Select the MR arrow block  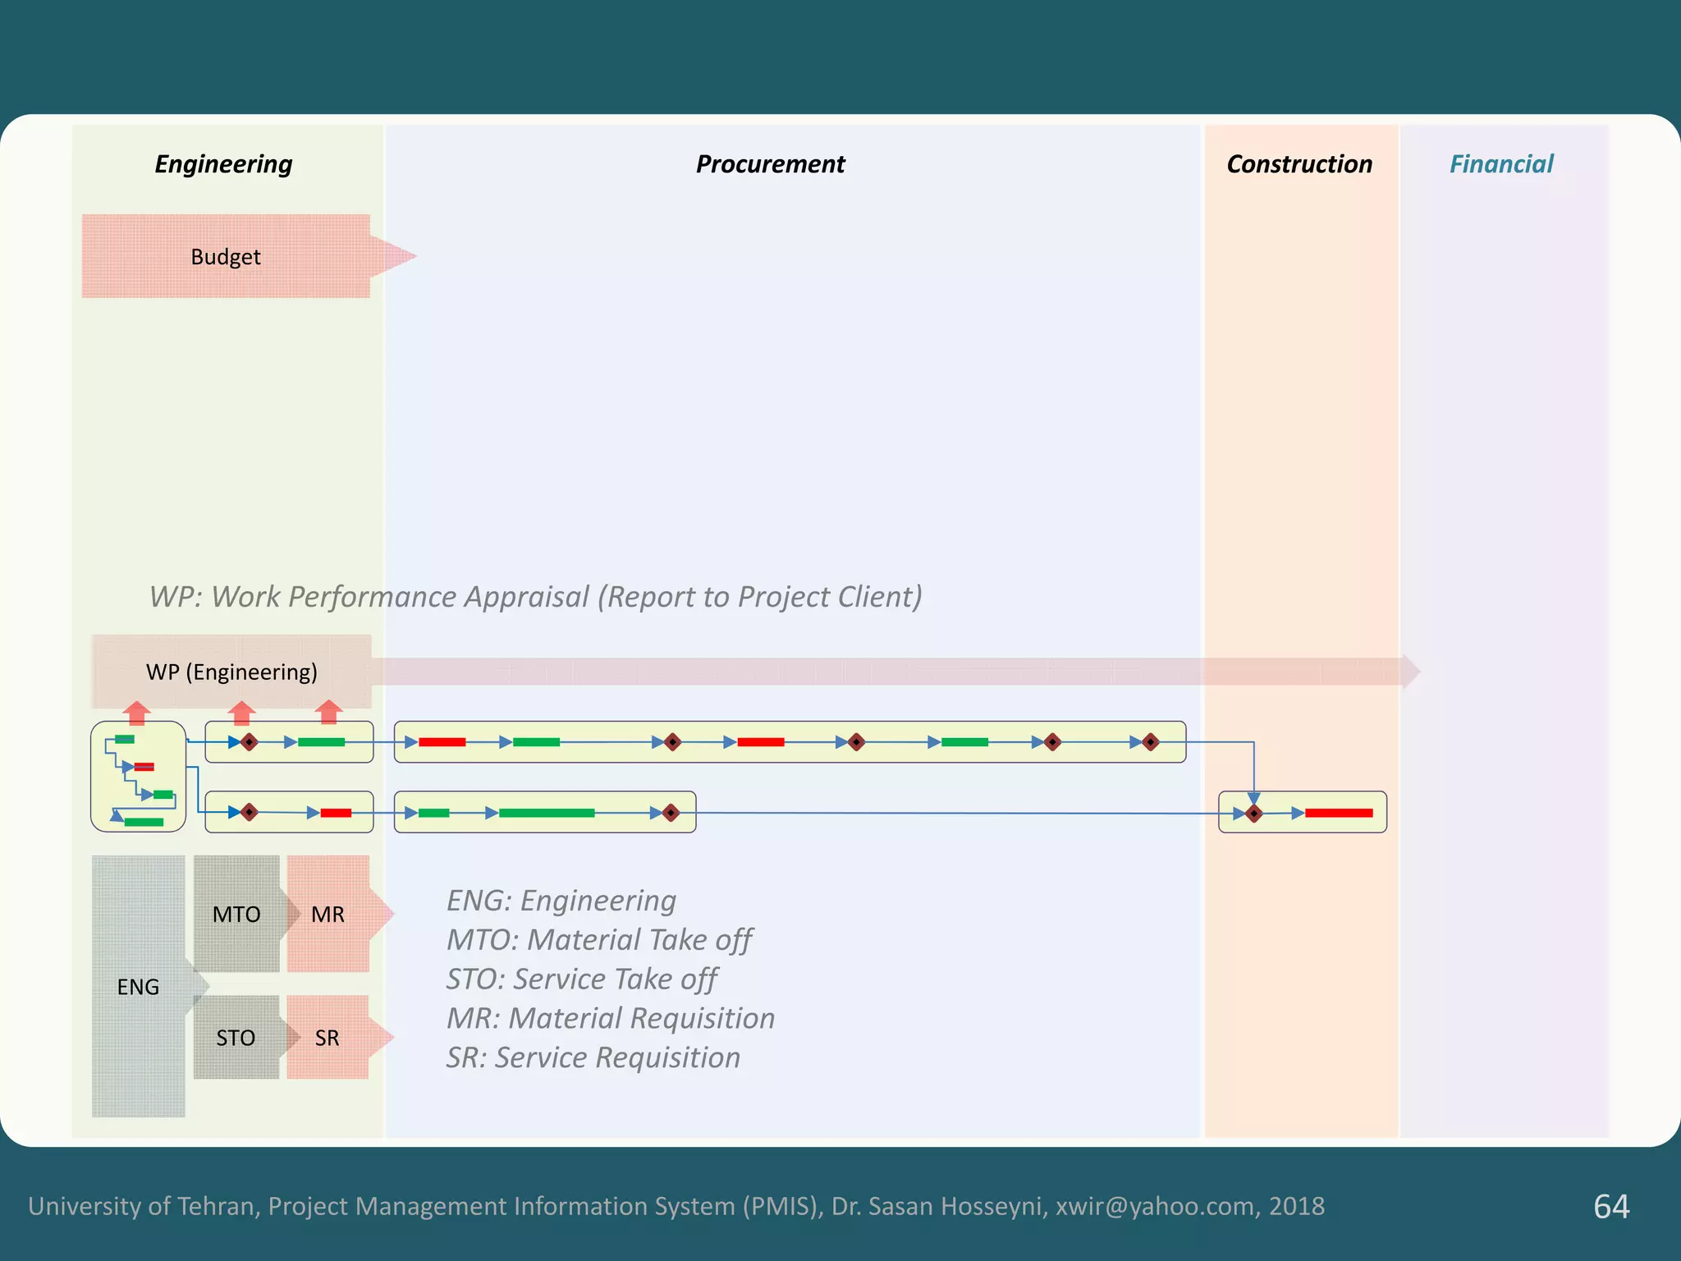328,914
